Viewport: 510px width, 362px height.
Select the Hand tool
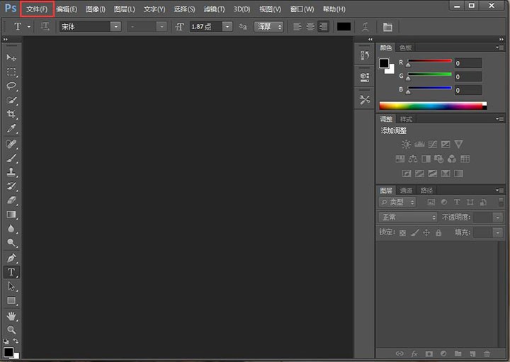click(x=11, y=316)
